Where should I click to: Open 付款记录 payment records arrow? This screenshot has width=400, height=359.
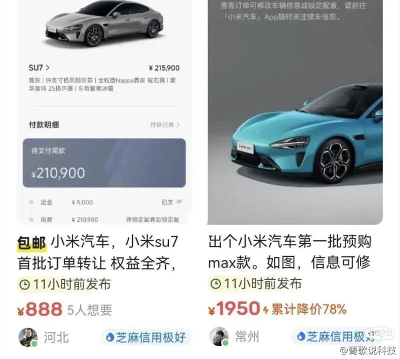178,125
